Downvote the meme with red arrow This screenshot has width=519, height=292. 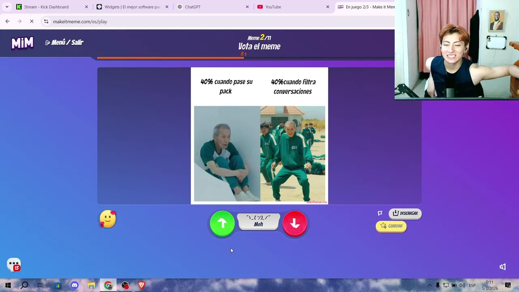(x=295, y=223)
